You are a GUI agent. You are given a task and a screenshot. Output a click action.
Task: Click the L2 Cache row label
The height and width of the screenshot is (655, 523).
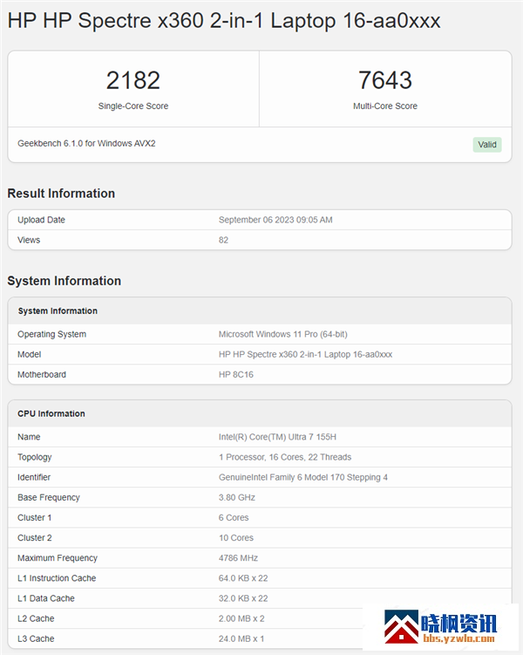click(x=36, y=618)
